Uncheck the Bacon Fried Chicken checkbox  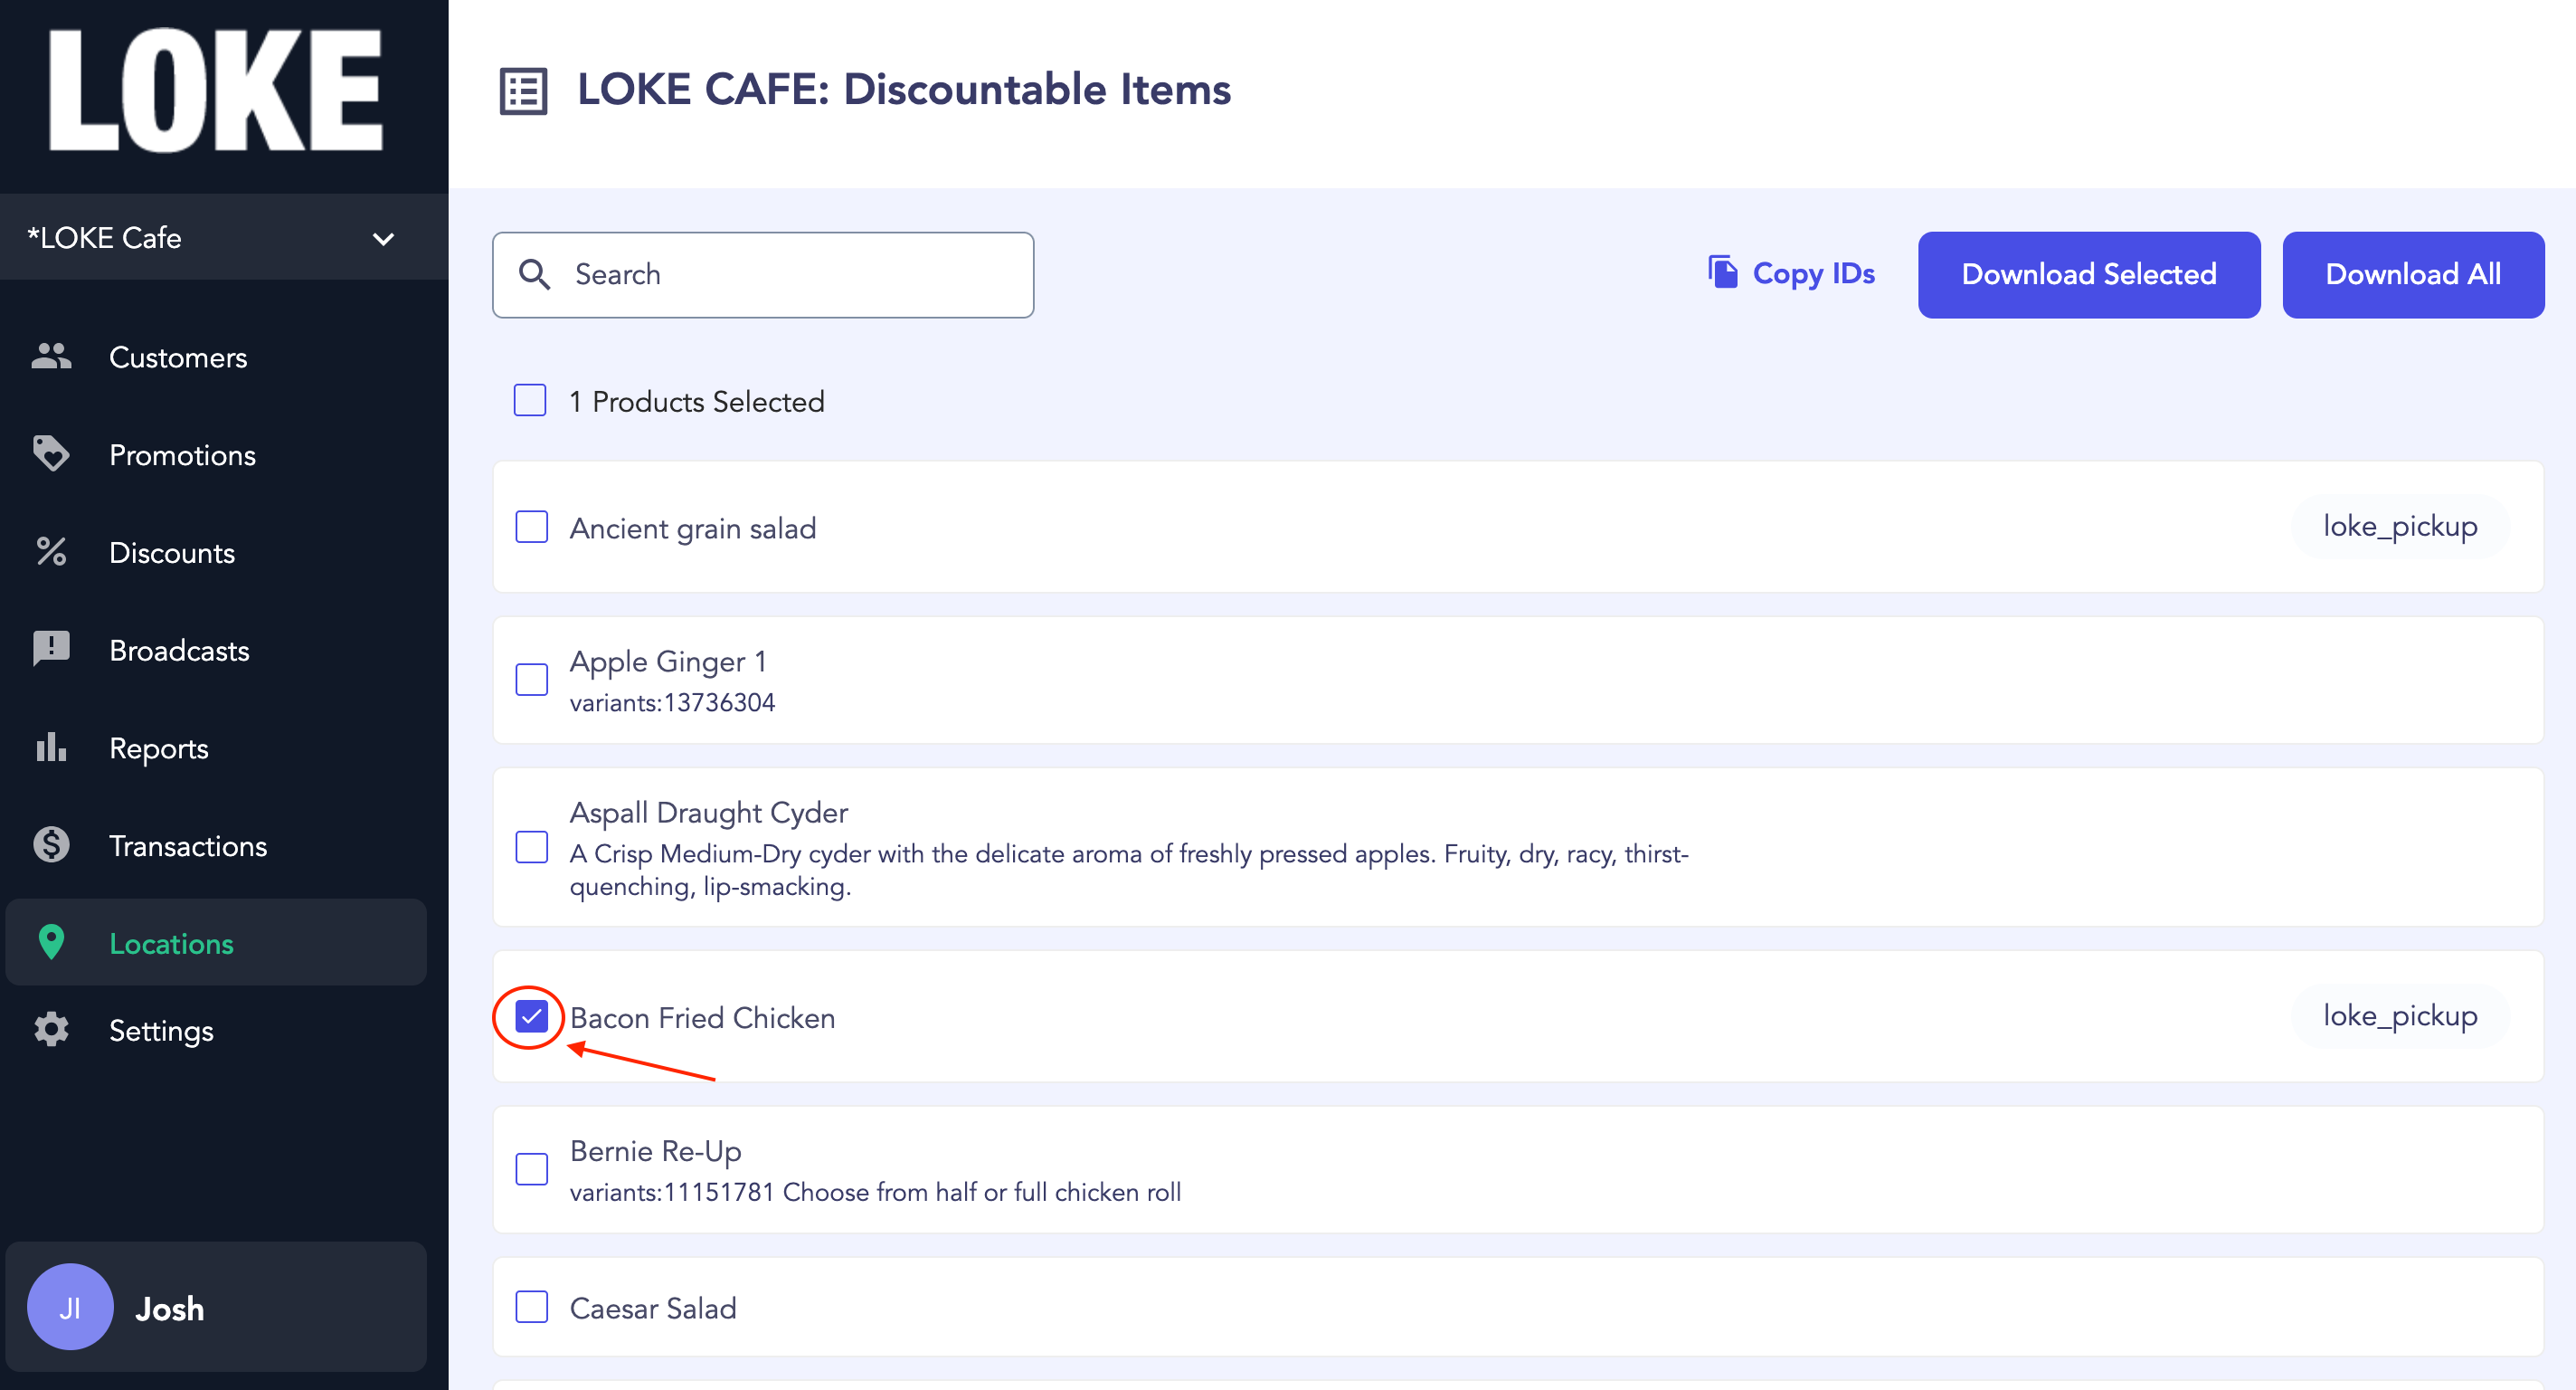(531, 1017)
